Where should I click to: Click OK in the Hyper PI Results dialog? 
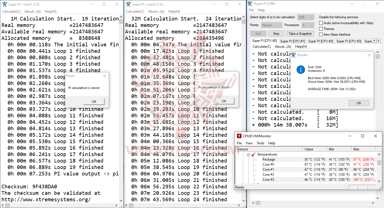point(359,103)
